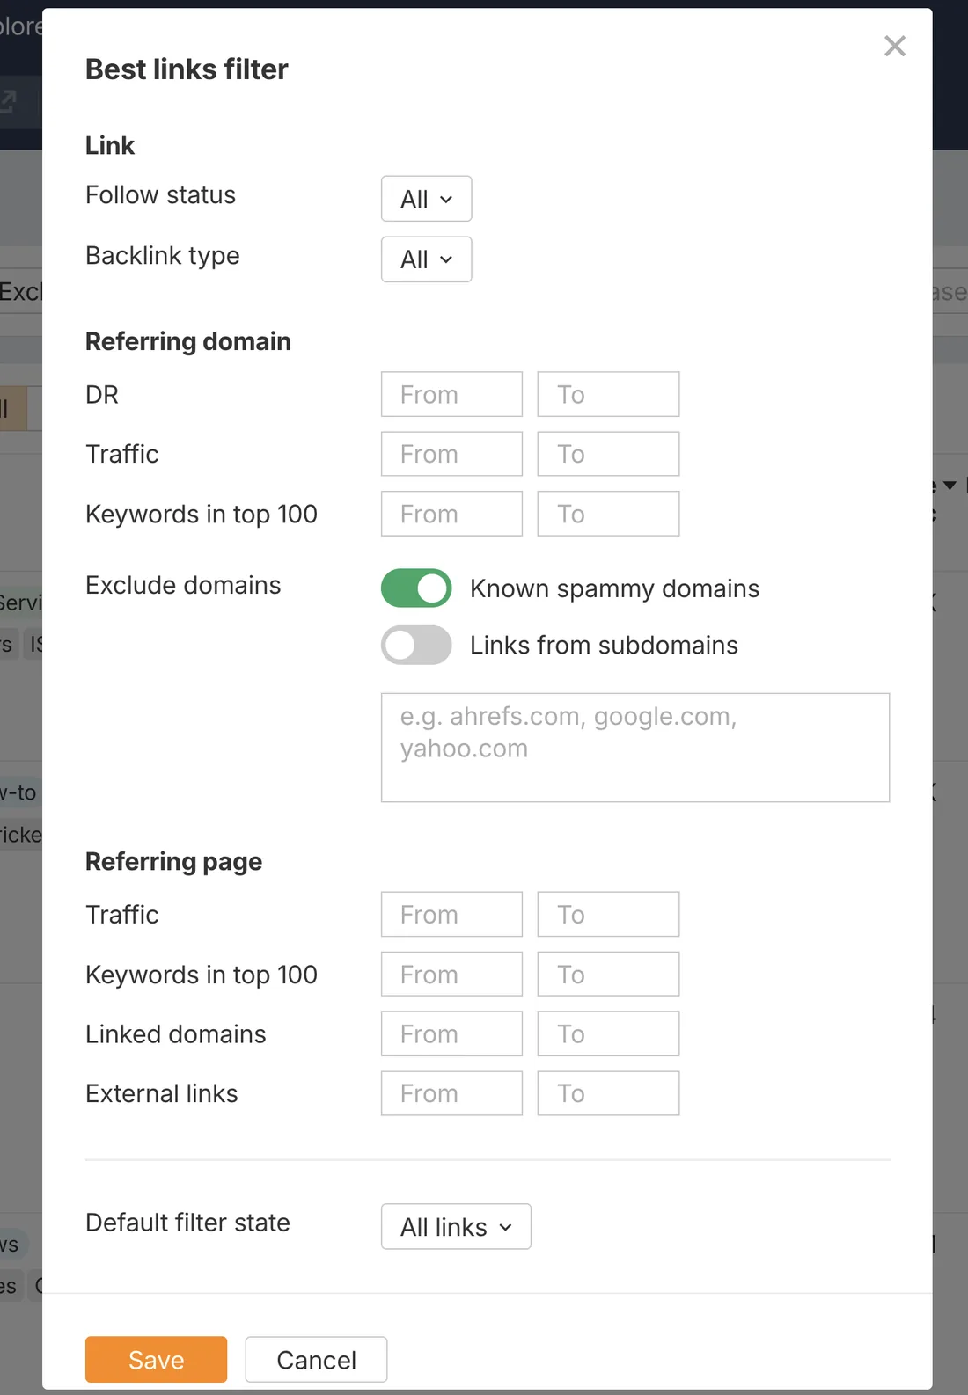Image resolution: width=968 pixels, height=1395 pixels.
Task: Click the Known spammy domains label
Action: coord(614,588)
